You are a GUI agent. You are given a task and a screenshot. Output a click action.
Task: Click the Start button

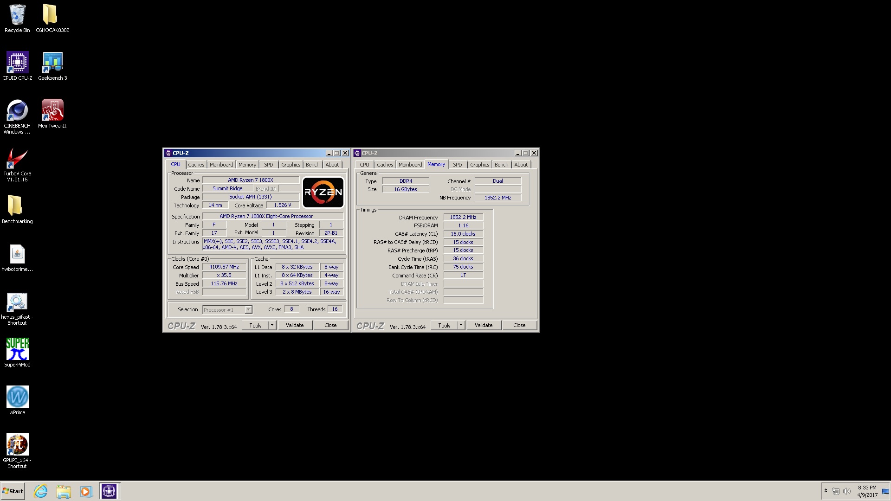click(x=13, y=491)
